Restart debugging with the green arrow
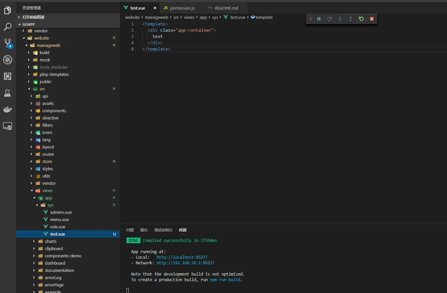The width and height of the screenshot is (447, 293). 361,19
